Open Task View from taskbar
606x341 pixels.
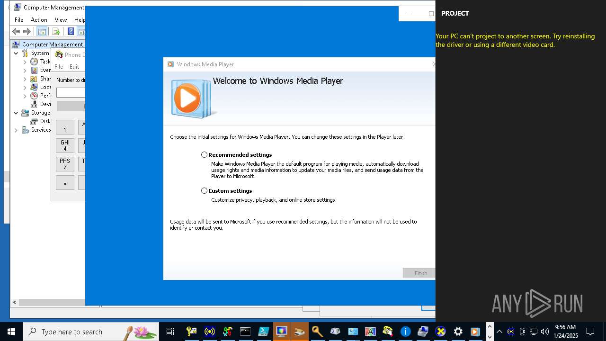170,332
